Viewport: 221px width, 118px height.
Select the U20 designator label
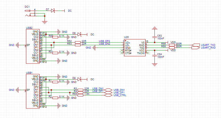pos(126,37)
